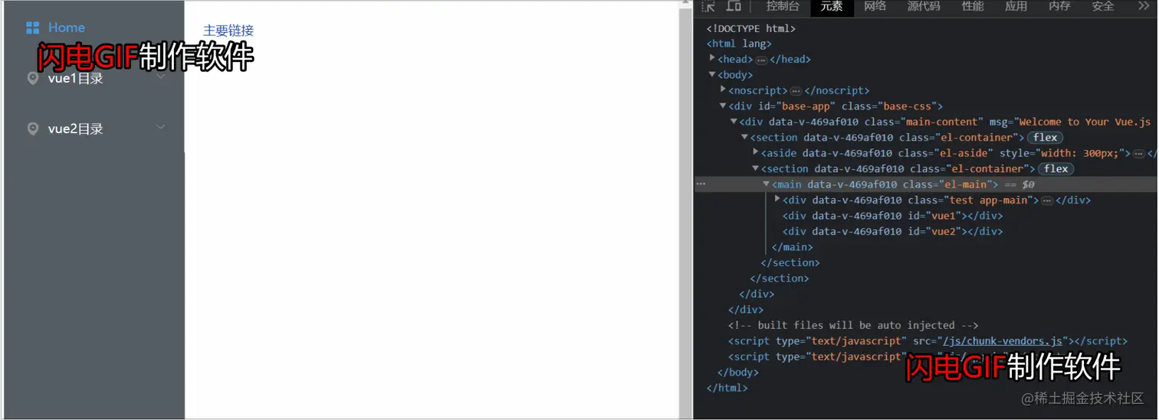This screenshot has height=420, width=1159.
Task: Select the 元素 tab
Action: click(x=832, y=6)
